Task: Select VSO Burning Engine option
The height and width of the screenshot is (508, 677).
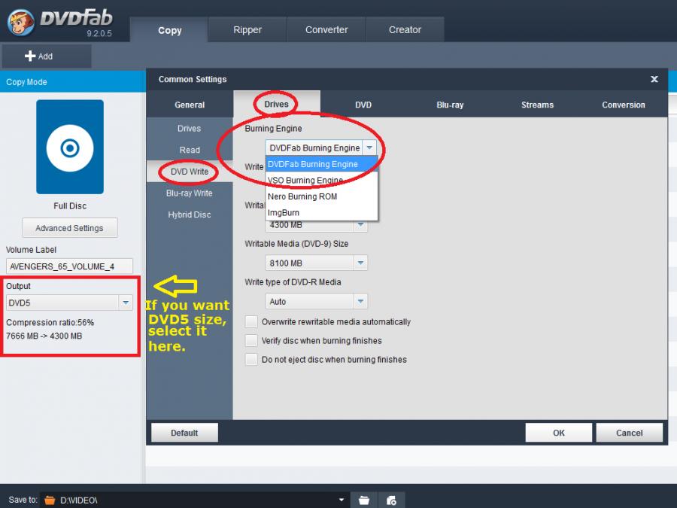Action: pos(322,180)
